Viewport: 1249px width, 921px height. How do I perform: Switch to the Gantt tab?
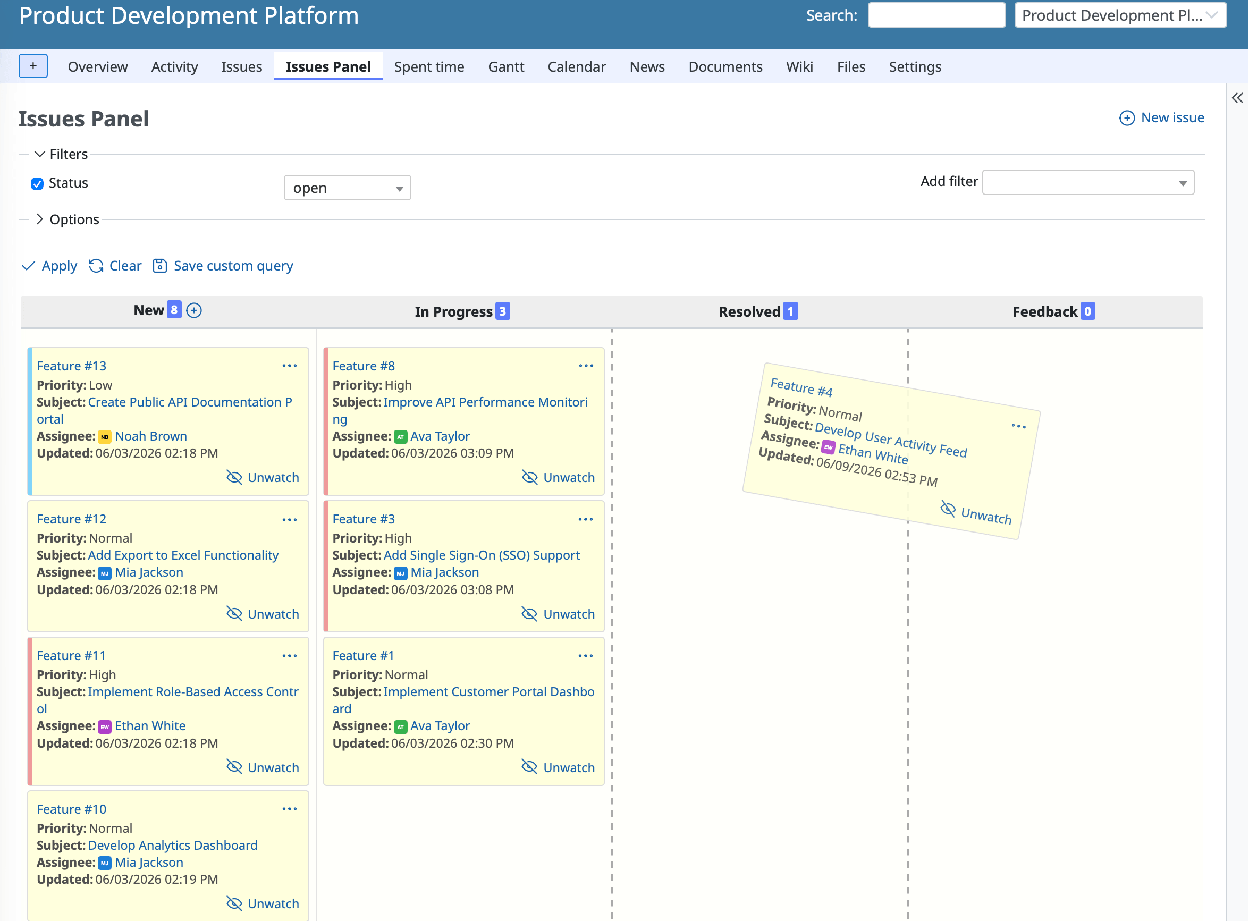[x=507, y=67]
